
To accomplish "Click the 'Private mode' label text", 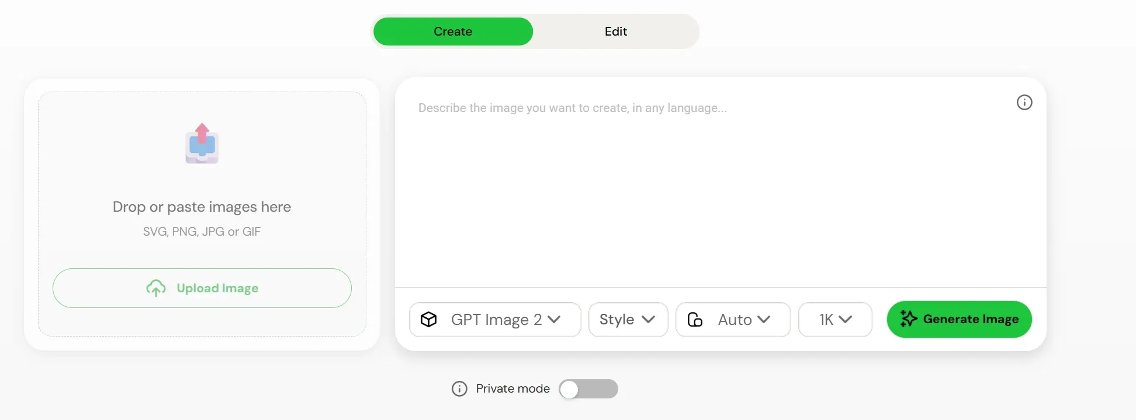I will tap(513, 388).
